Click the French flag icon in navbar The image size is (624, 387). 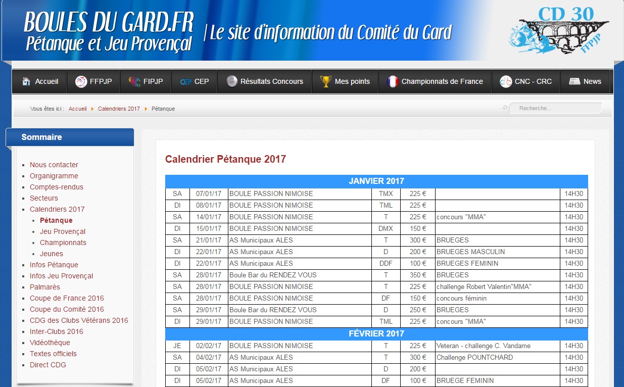click(x=393, y=81)
